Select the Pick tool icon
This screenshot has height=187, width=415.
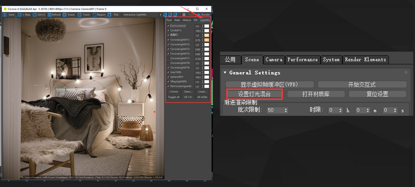coord(110,15)
